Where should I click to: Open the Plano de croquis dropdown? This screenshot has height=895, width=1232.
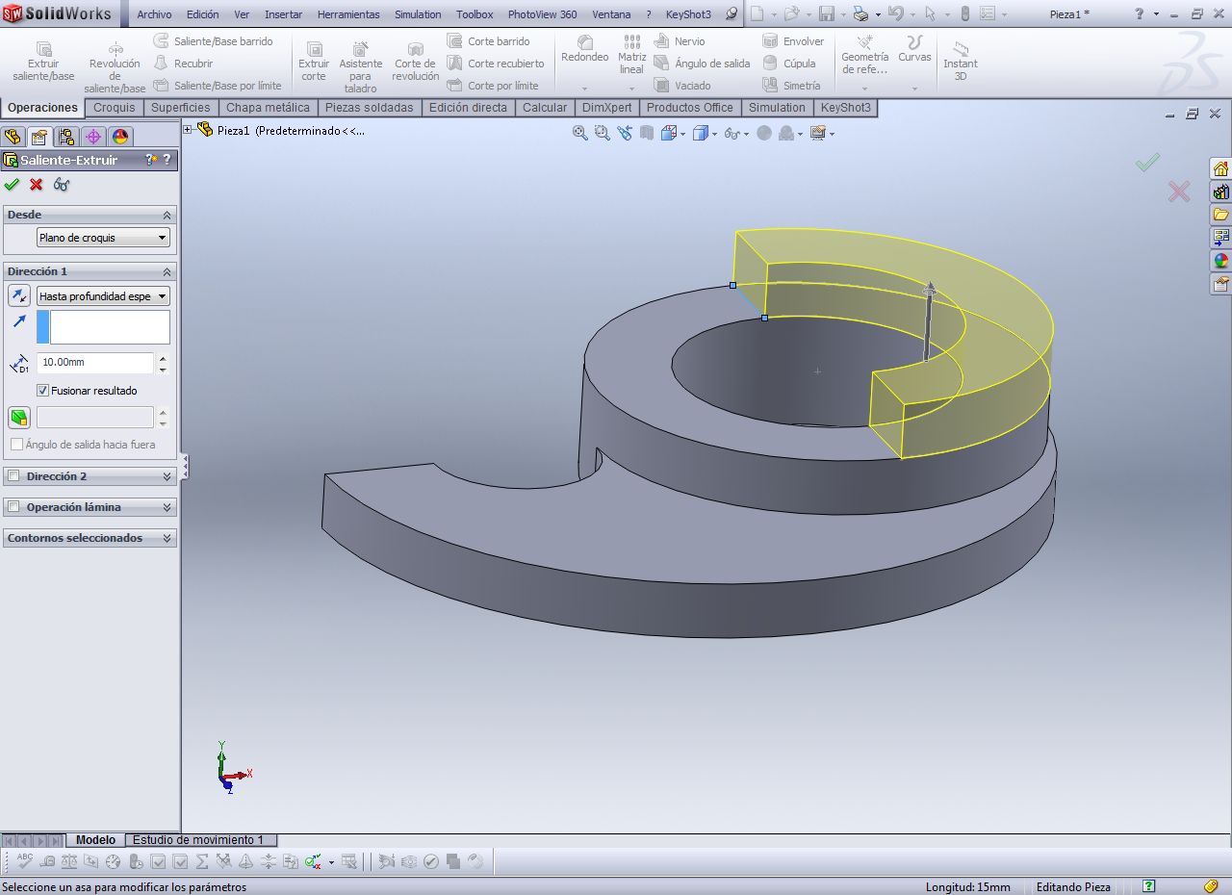pyautogui.click(x=103, y=238)
